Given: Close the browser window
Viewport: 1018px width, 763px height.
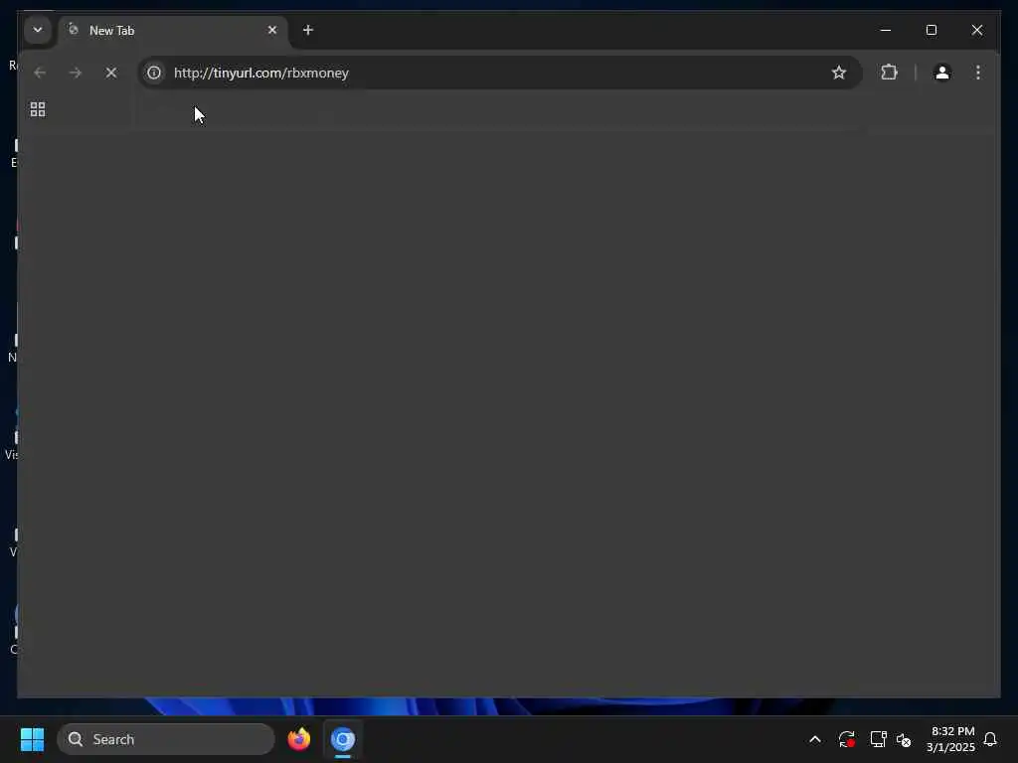Looking at the screenshot, I should click(x=977, y=30).
